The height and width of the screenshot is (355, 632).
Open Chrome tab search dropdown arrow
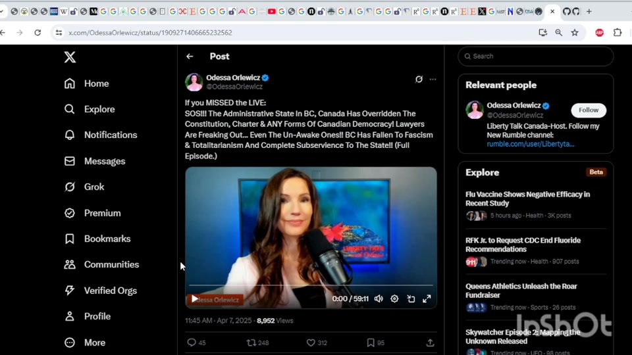[x=3, y=11]
